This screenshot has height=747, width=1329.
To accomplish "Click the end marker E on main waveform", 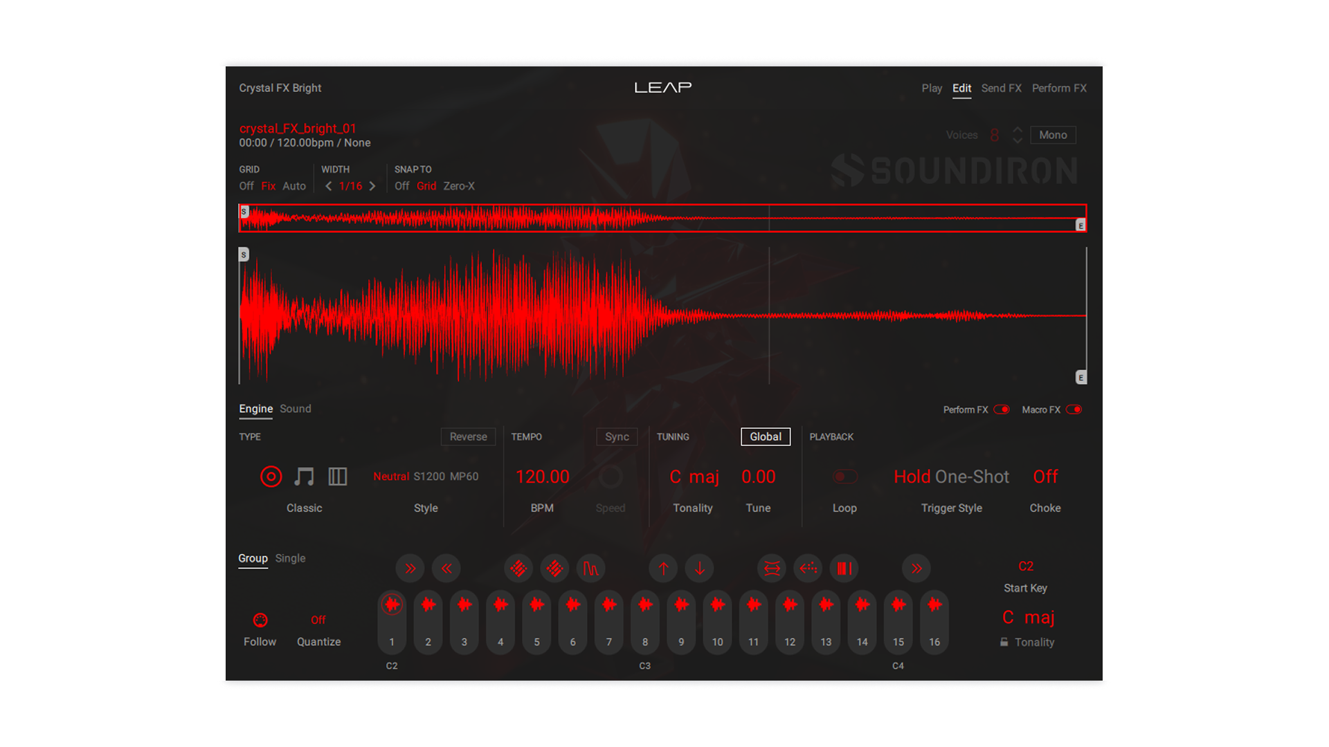I will coord(1081,377).
